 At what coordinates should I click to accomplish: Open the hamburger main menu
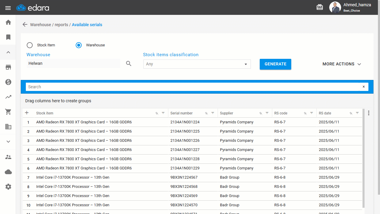(8, 8)
